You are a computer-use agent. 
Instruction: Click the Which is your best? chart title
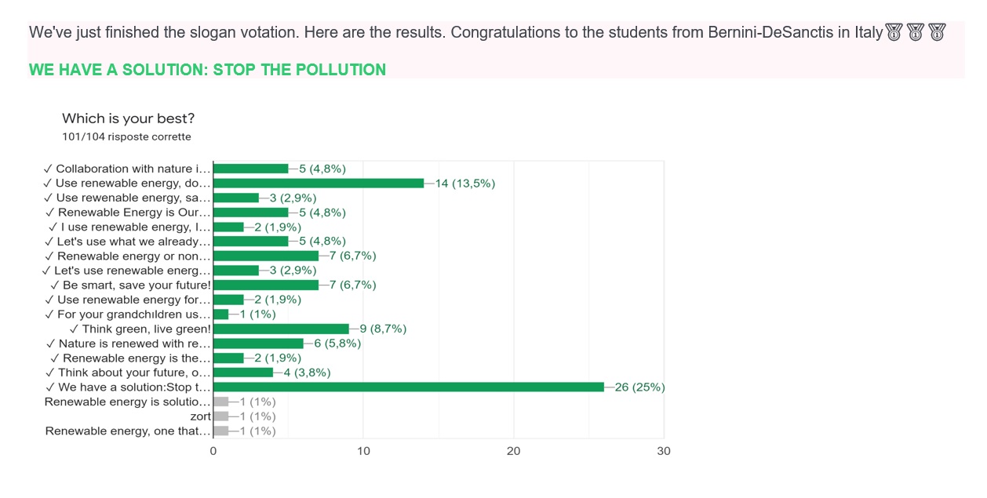click(x=129, y=118)
